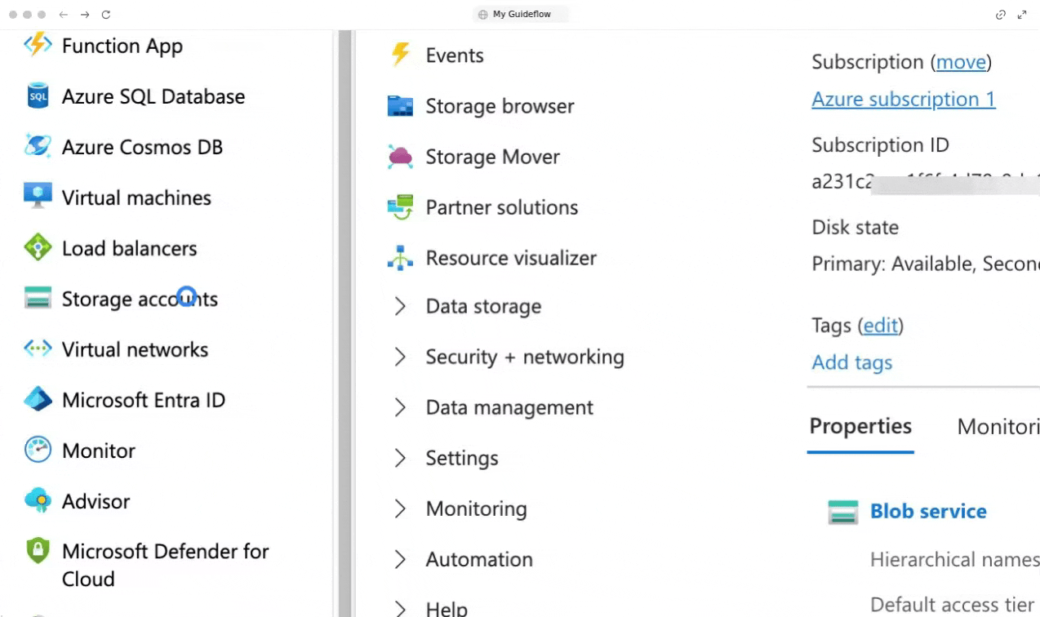This screenshot has width=1040, height=617.
Task: Reload the page with refresh icon
Action: click(106, 15)
